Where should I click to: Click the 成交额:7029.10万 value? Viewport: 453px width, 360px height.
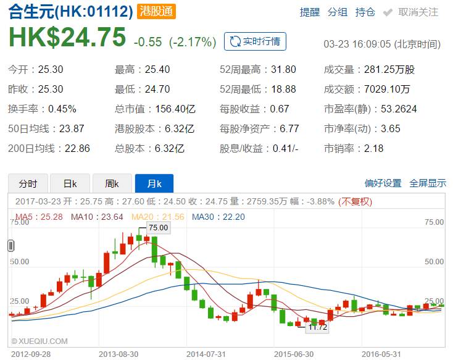coord(387,89)
